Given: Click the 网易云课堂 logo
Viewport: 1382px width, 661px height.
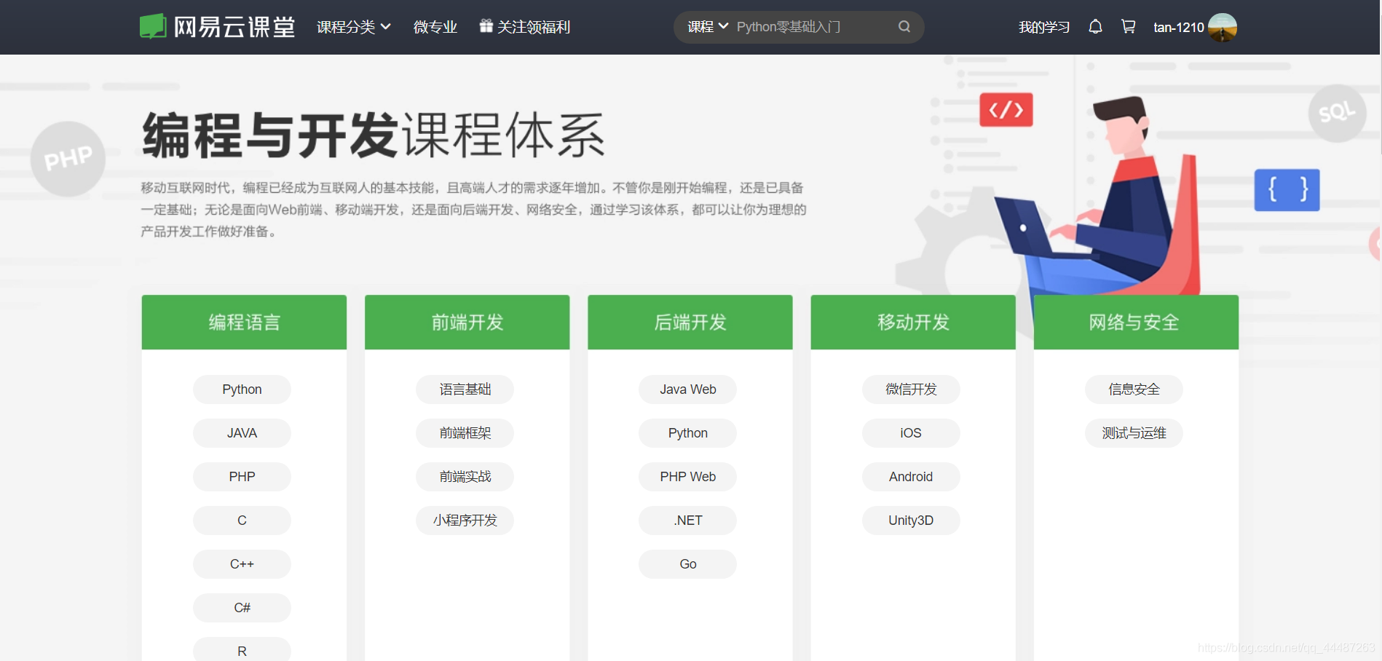Looking at the screenshot, I should click(217, 27).
